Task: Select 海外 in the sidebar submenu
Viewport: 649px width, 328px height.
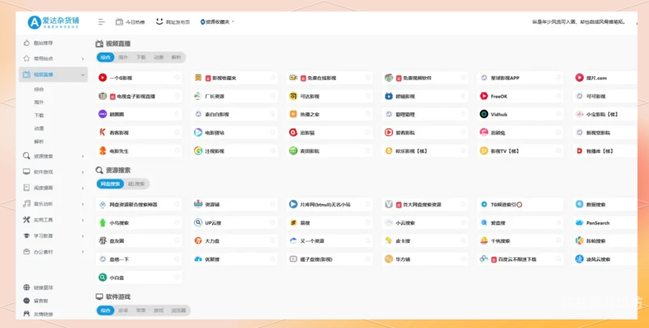Action: (x=39, y=102)
